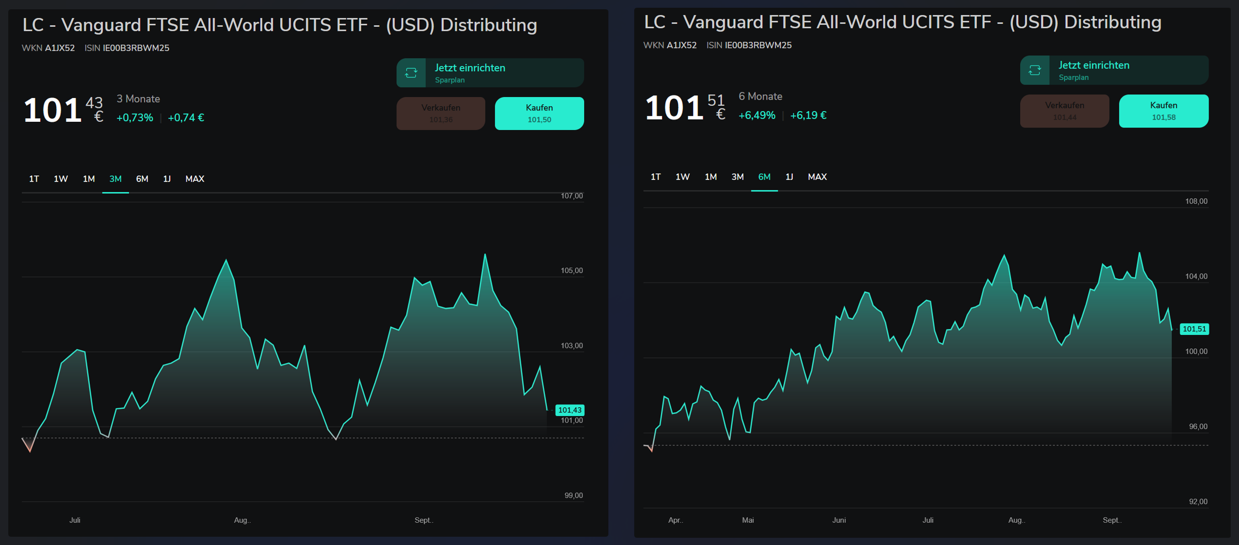Select the 1T range tab in left chart

point(34,179)
